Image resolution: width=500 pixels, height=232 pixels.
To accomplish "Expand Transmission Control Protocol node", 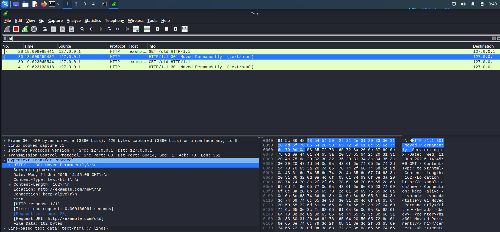I will 5,155.
